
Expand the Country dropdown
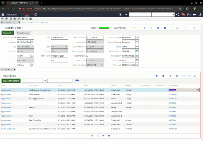[66, 51]
